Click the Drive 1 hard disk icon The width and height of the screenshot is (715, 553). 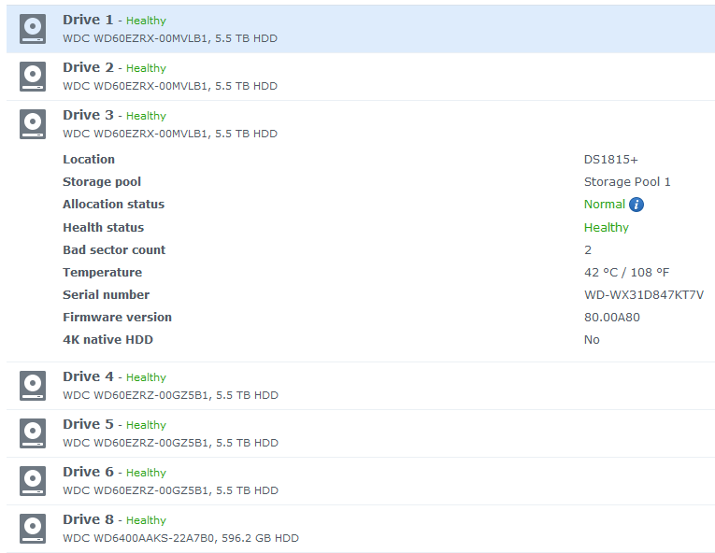33,29
